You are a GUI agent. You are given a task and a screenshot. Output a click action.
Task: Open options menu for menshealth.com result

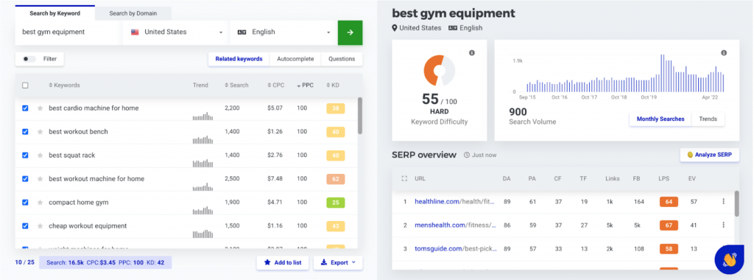[x=723, y=225]
